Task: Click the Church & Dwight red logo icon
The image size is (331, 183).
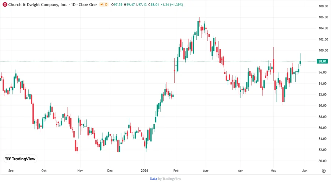Action: [x=5, y=4]
